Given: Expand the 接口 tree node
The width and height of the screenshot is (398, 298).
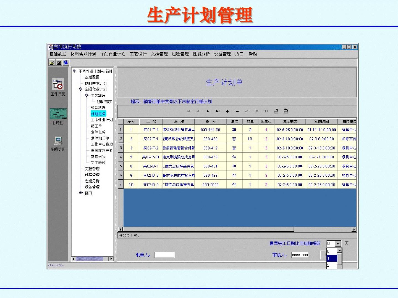Looking at the screenshot, I should coord(80,193).
